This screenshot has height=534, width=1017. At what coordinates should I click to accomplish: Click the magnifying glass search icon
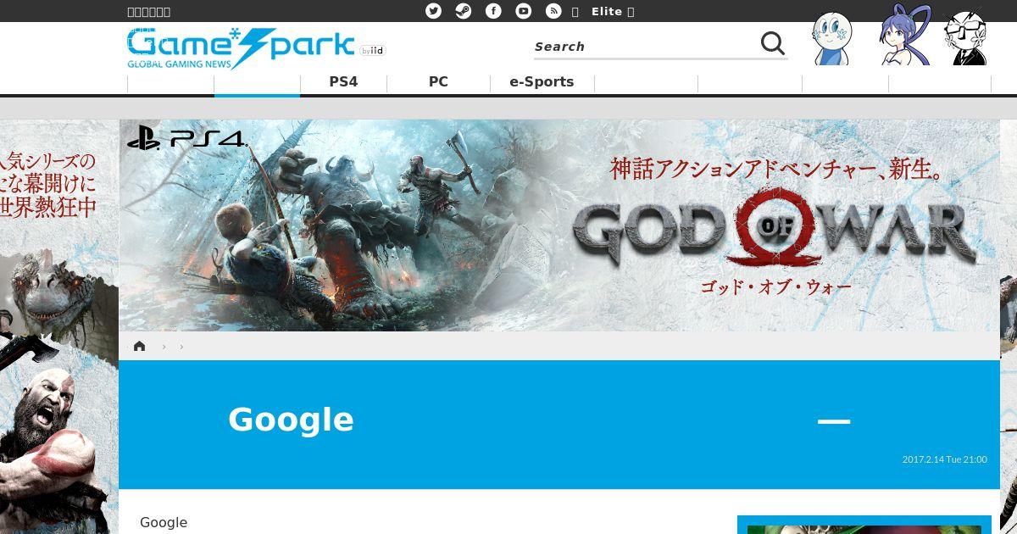tap(772, 43)
